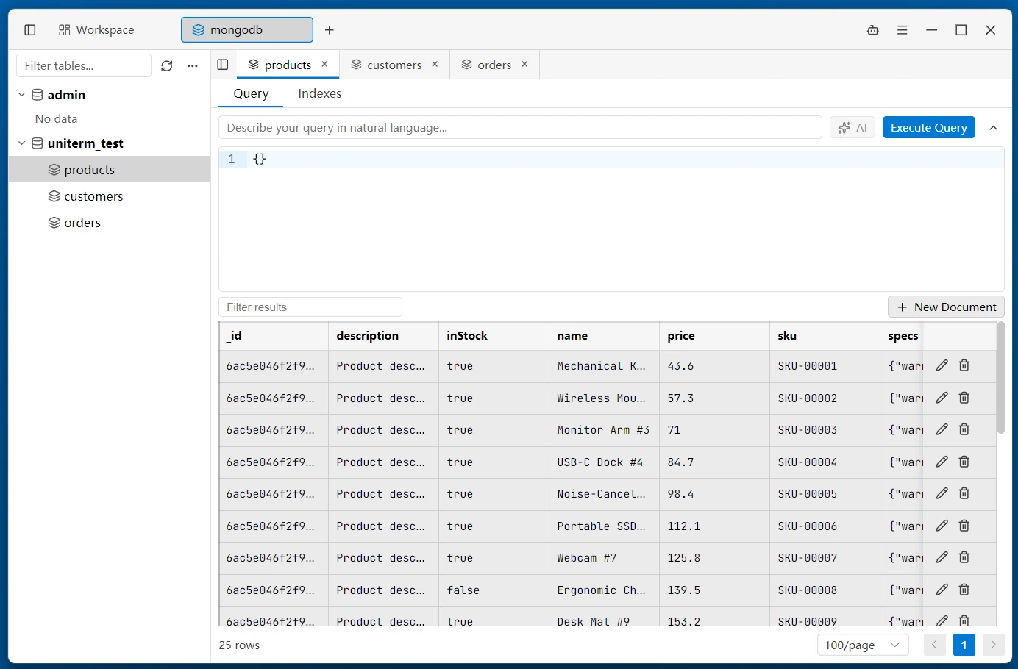Close the products tab
1018x669 pixels.
point(324,65)
